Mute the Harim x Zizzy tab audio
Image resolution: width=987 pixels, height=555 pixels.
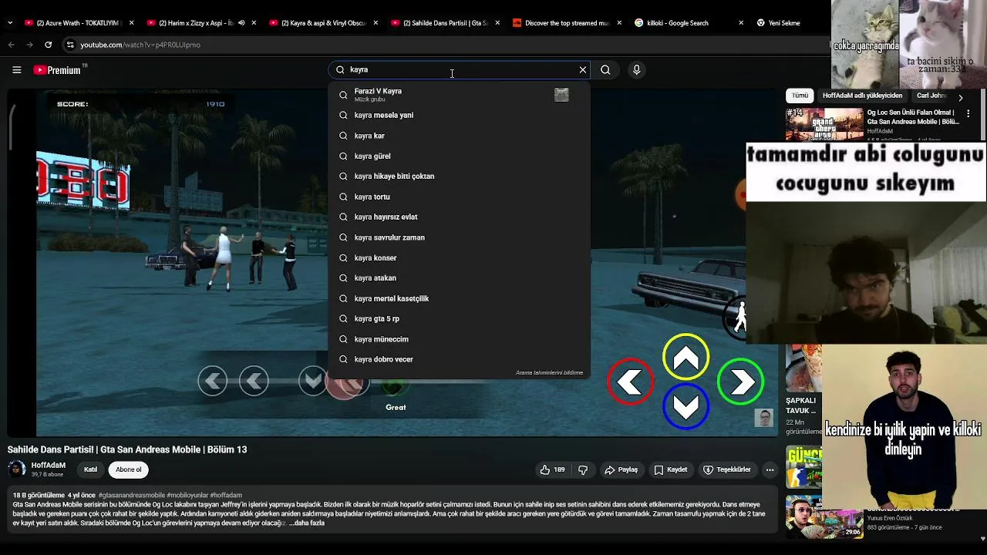241,23
